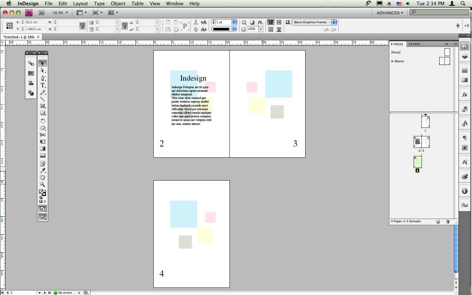The height and width of the screenshot is (295, 472).
Task: Select the page 4 thumbnail
Action: pos(417,162)
